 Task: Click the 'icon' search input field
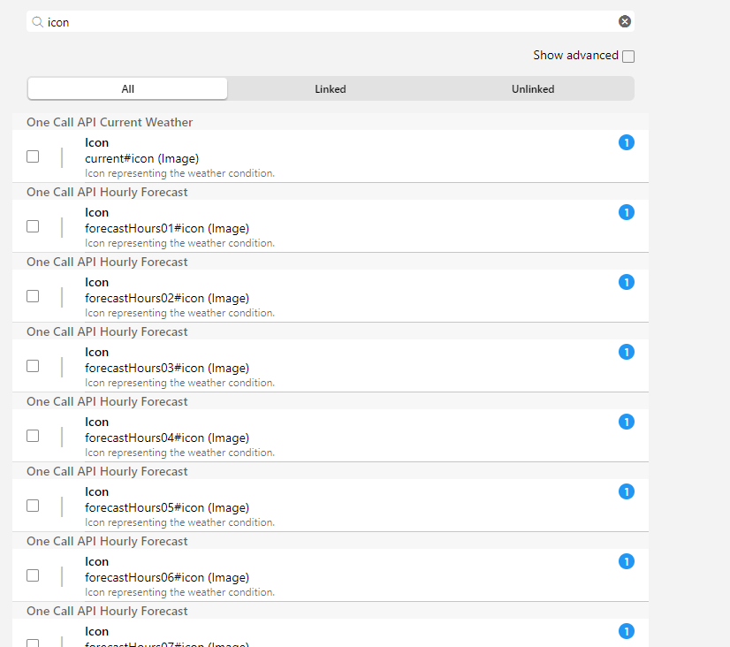[x=327, y=22]
